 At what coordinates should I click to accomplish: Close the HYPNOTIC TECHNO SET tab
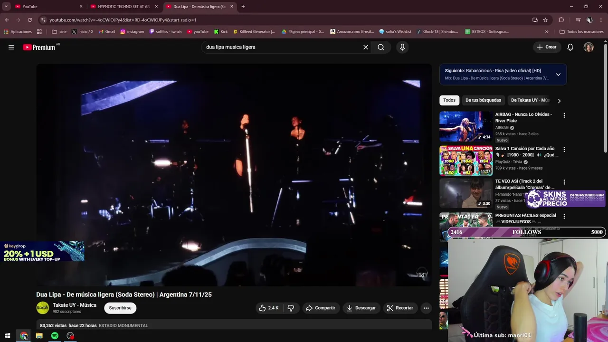click(156, 6)
